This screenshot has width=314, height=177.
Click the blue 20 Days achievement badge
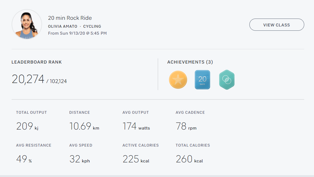(202, 80)
